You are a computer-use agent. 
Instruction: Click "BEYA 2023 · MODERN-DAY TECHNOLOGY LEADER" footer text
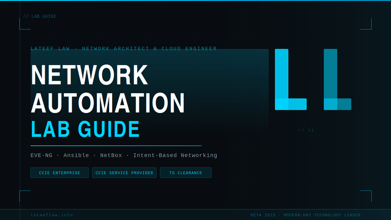[305, 215]
